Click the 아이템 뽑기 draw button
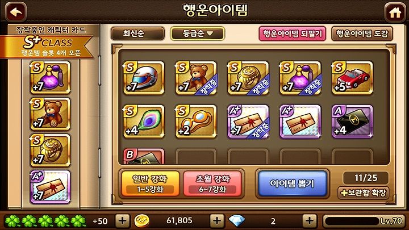Image resolution: width=409 pixels, height=230 pixels. (x=292, y=183)
